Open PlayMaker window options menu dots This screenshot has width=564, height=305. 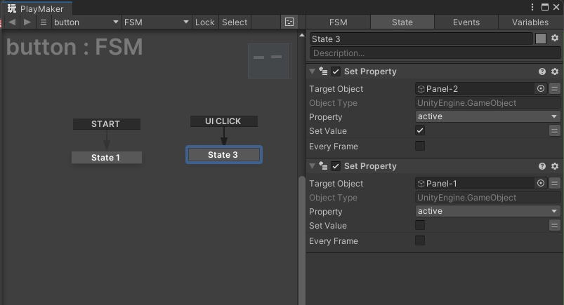[x=532, y=7]
